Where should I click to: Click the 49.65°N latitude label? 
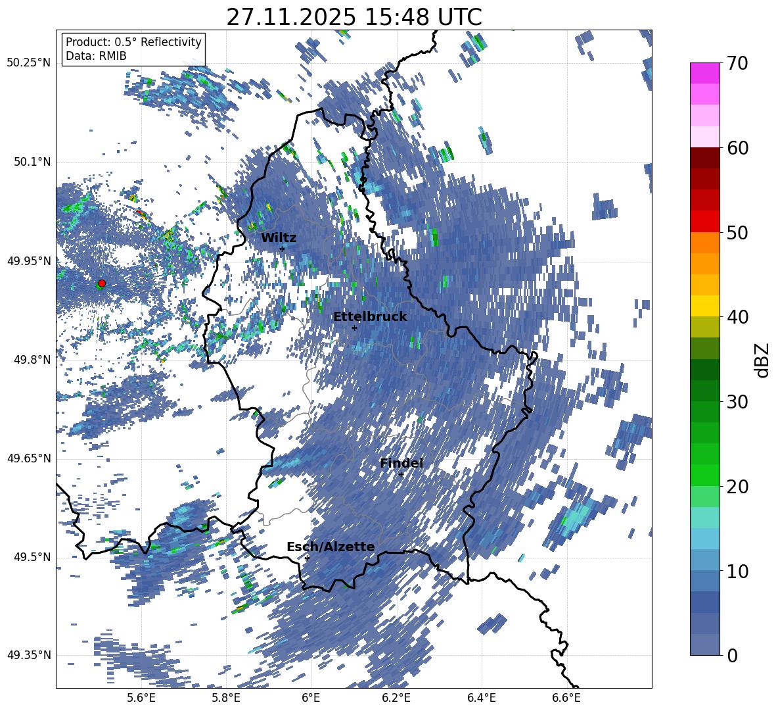pyautogui.click(x=29, y=458)
